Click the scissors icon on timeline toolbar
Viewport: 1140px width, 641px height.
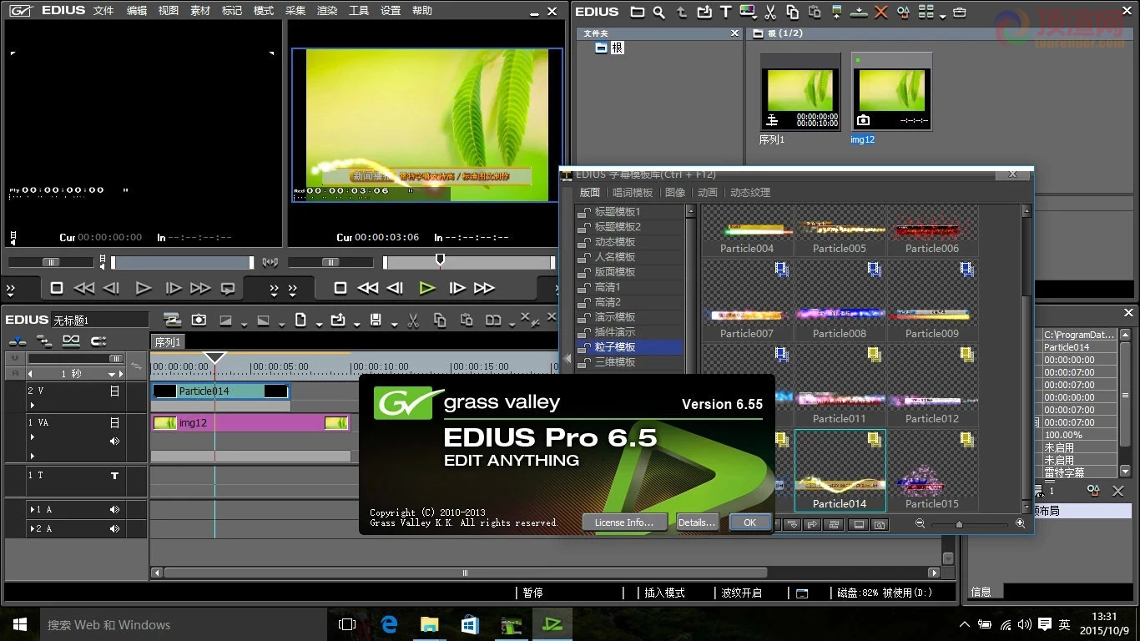click(413, 320)
